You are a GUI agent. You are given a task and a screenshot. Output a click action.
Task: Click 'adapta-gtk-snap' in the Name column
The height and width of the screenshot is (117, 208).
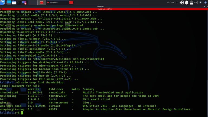click(12, 109)
